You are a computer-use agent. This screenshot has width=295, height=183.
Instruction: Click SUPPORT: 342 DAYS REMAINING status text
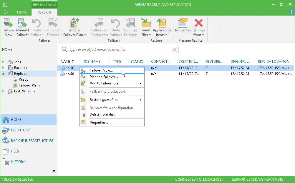click(x=258, y=179)
